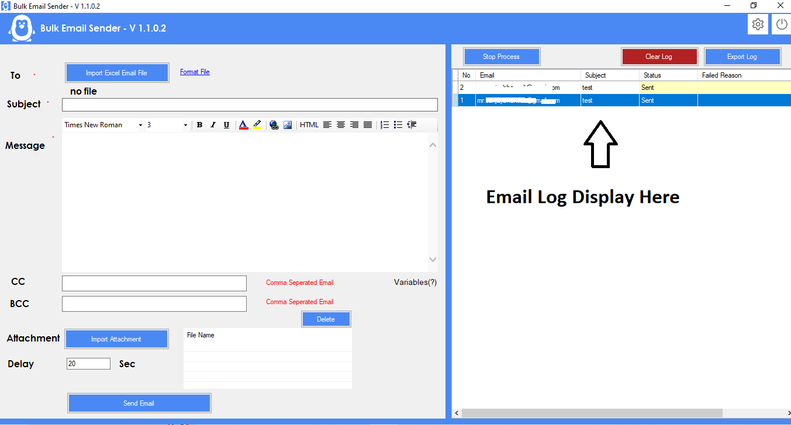
Task: Apply bold formatting in the message editor
Action: pos(199,124)
